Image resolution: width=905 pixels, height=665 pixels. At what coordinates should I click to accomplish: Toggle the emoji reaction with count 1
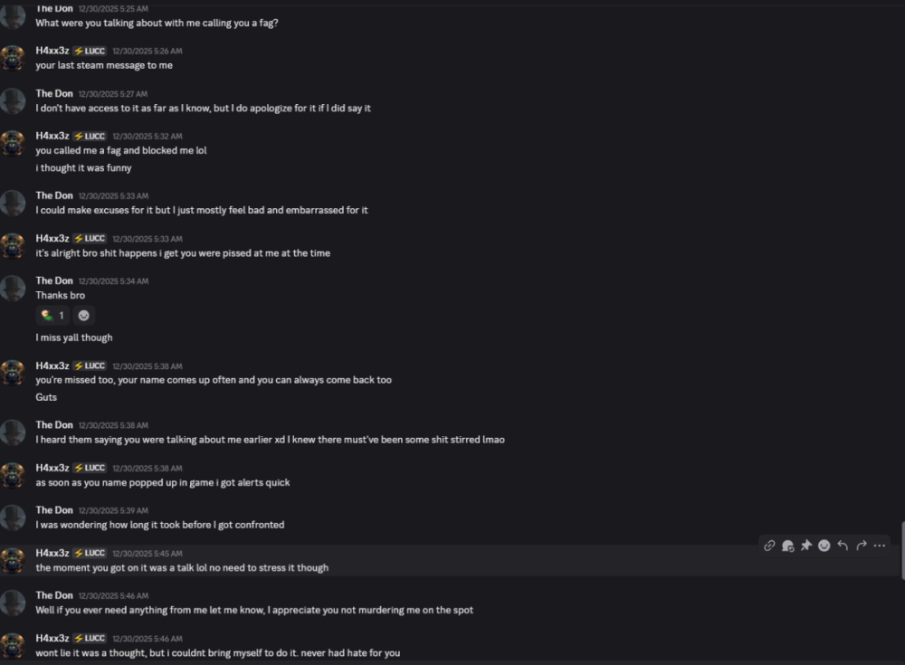52,316
